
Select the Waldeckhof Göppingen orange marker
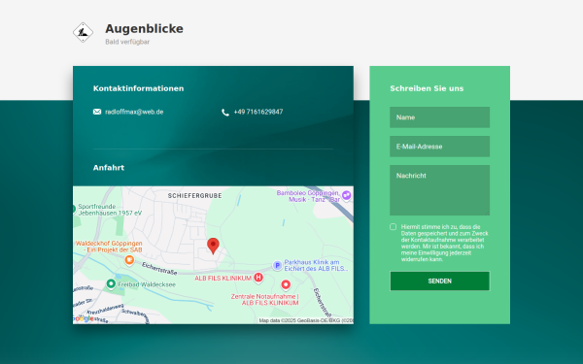pyautogui.click(x=129, y=260)
